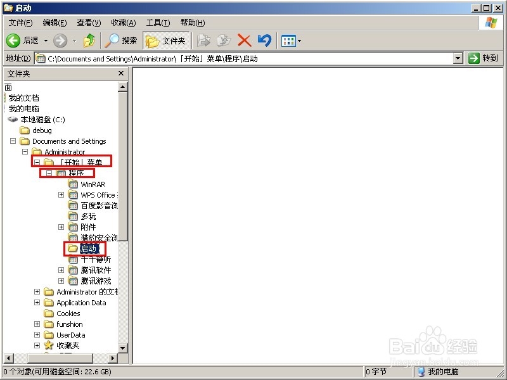Select the Administrator folder
Image resolution: width=507 pixels, height=380 pixels.
coord(65,152)
